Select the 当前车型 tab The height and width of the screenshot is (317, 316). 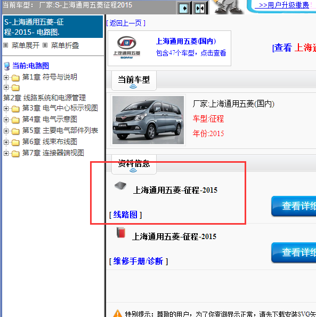[134, 81]
